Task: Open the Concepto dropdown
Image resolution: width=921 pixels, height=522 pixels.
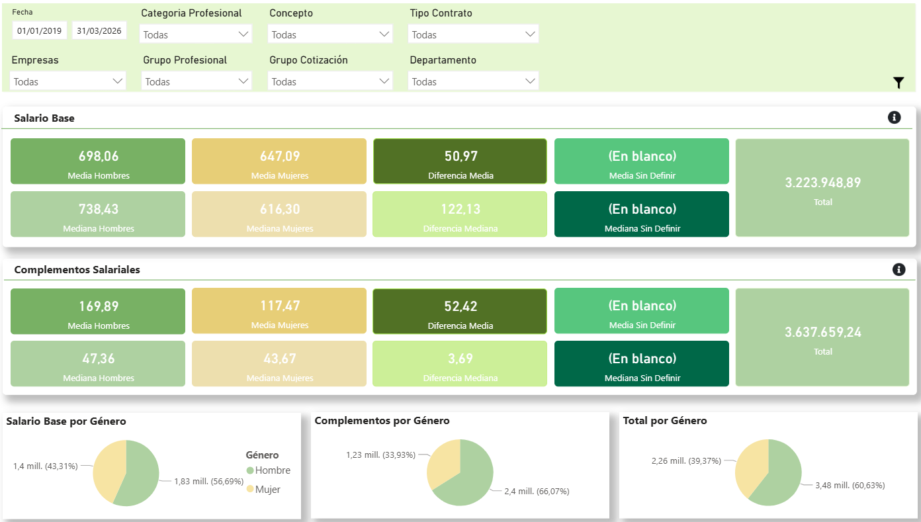Action: click(330, 34)
